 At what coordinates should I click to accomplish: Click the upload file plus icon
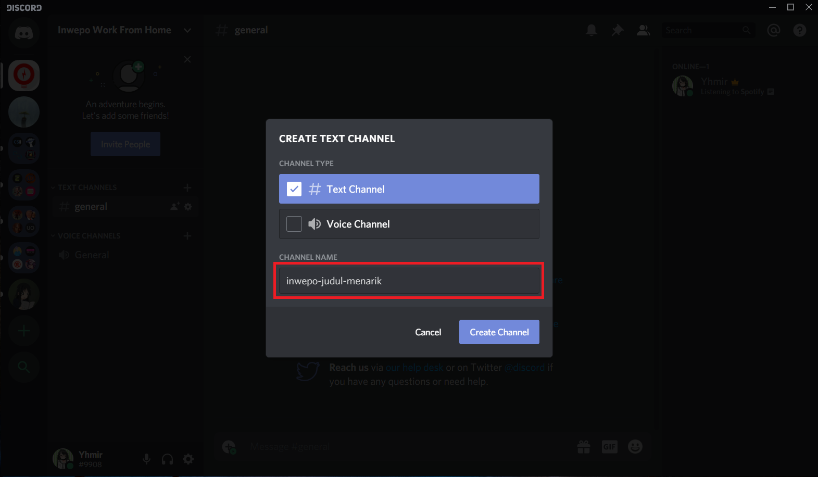click(229, 446)
